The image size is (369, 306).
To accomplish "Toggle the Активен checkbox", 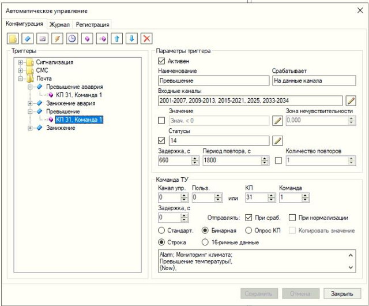I will 161,61.
